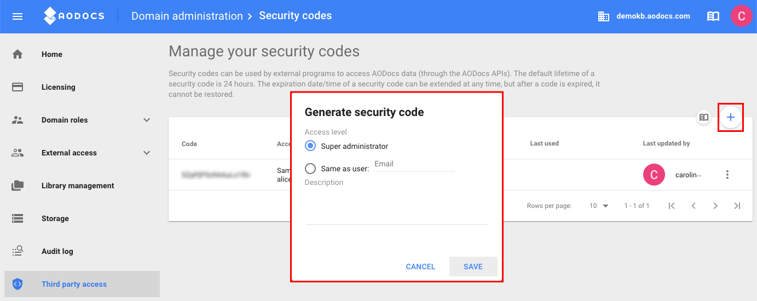
Task: Expand the External access section
Action: point(147,153)
